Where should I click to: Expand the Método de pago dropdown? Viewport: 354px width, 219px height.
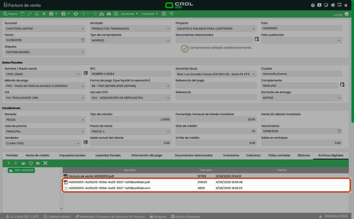tap(83, 86)
